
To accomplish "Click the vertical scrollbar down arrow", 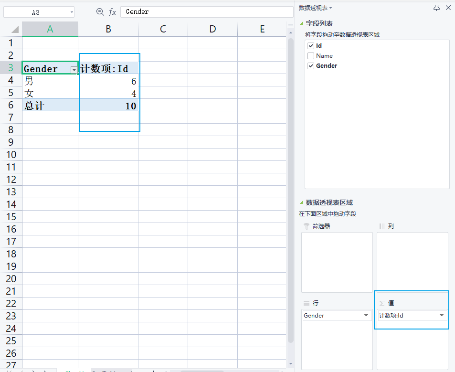I will (291, 363).
